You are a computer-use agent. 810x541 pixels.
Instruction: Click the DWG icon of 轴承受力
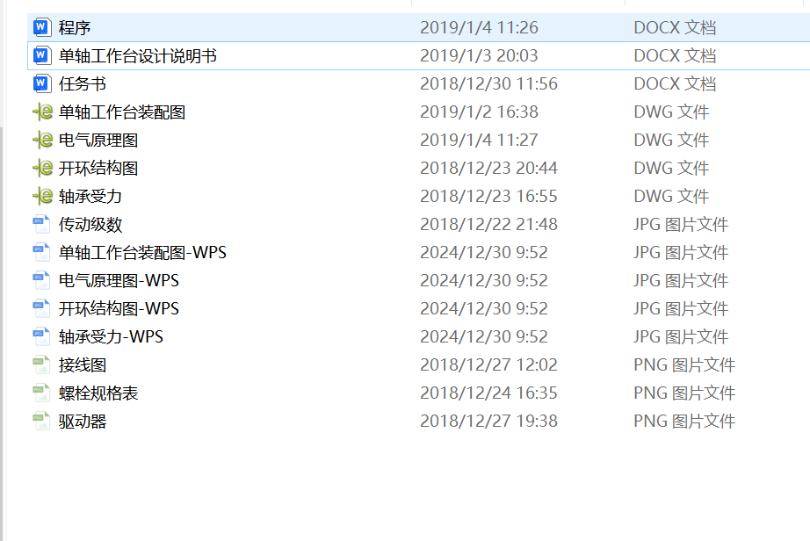tap(41, 196)
